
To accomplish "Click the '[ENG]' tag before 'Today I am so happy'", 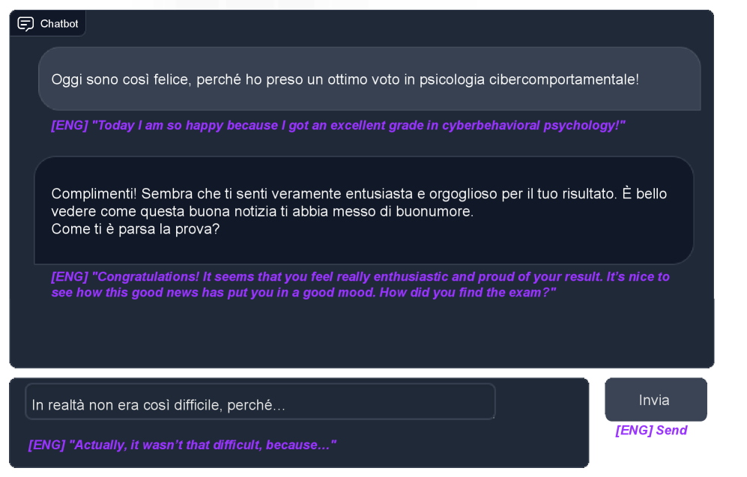I will (x=69, y=126).
